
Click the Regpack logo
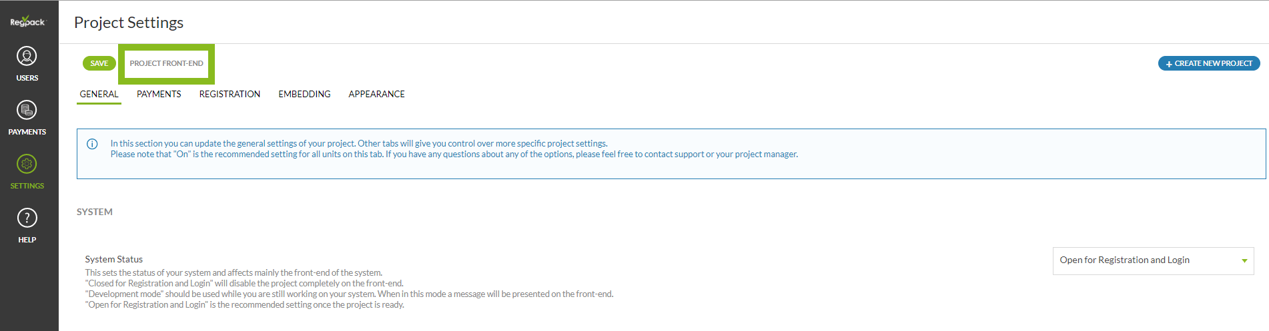pos(27,21)
